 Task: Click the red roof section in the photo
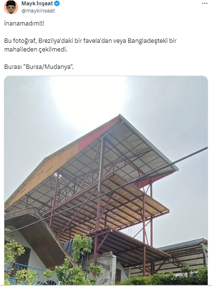(x=99, y=134)
